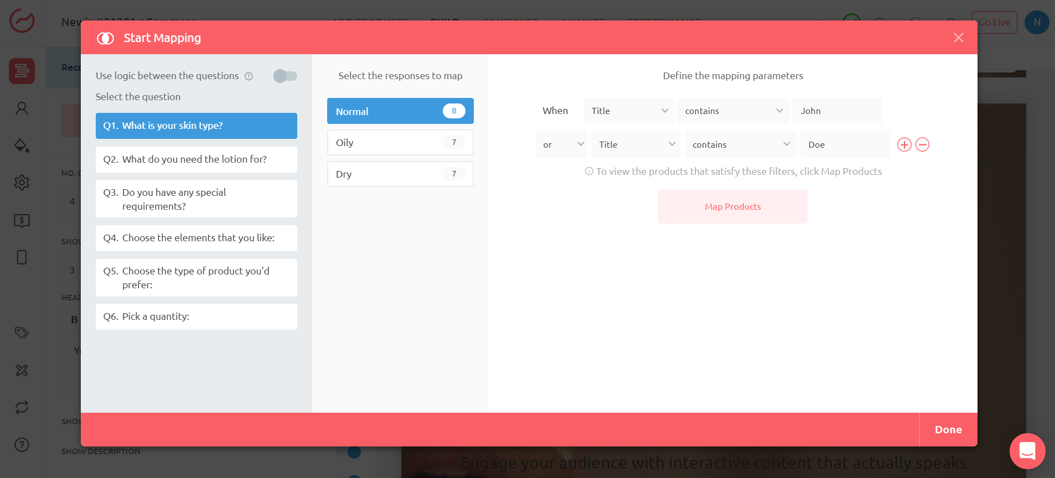This screenshot has height=478, width=1055.
Task: Close the Start Mapping dialog
Action: click(x=958, y=38)
